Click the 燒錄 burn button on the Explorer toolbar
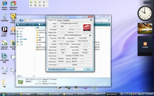This screenshot has height=96, width=154. coord(41,24)
